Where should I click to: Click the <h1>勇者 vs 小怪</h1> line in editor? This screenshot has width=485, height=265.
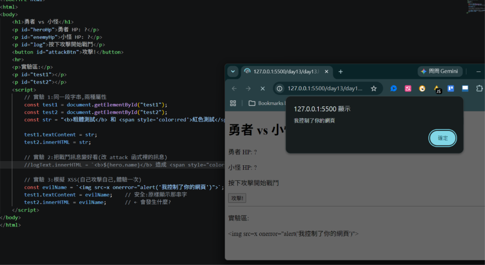[43, 22]
